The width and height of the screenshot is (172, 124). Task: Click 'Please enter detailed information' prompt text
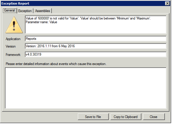[x=56, y=64]
